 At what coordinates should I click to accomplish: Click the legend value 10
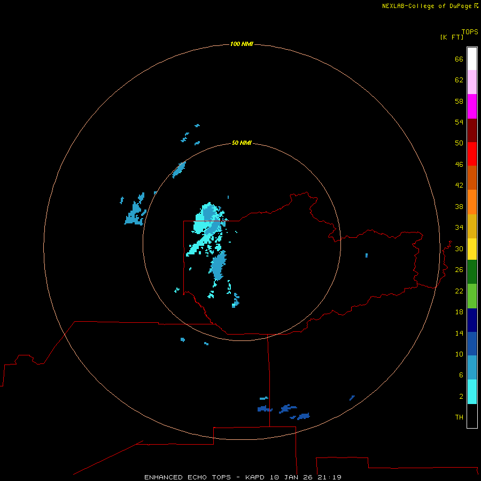459,354
